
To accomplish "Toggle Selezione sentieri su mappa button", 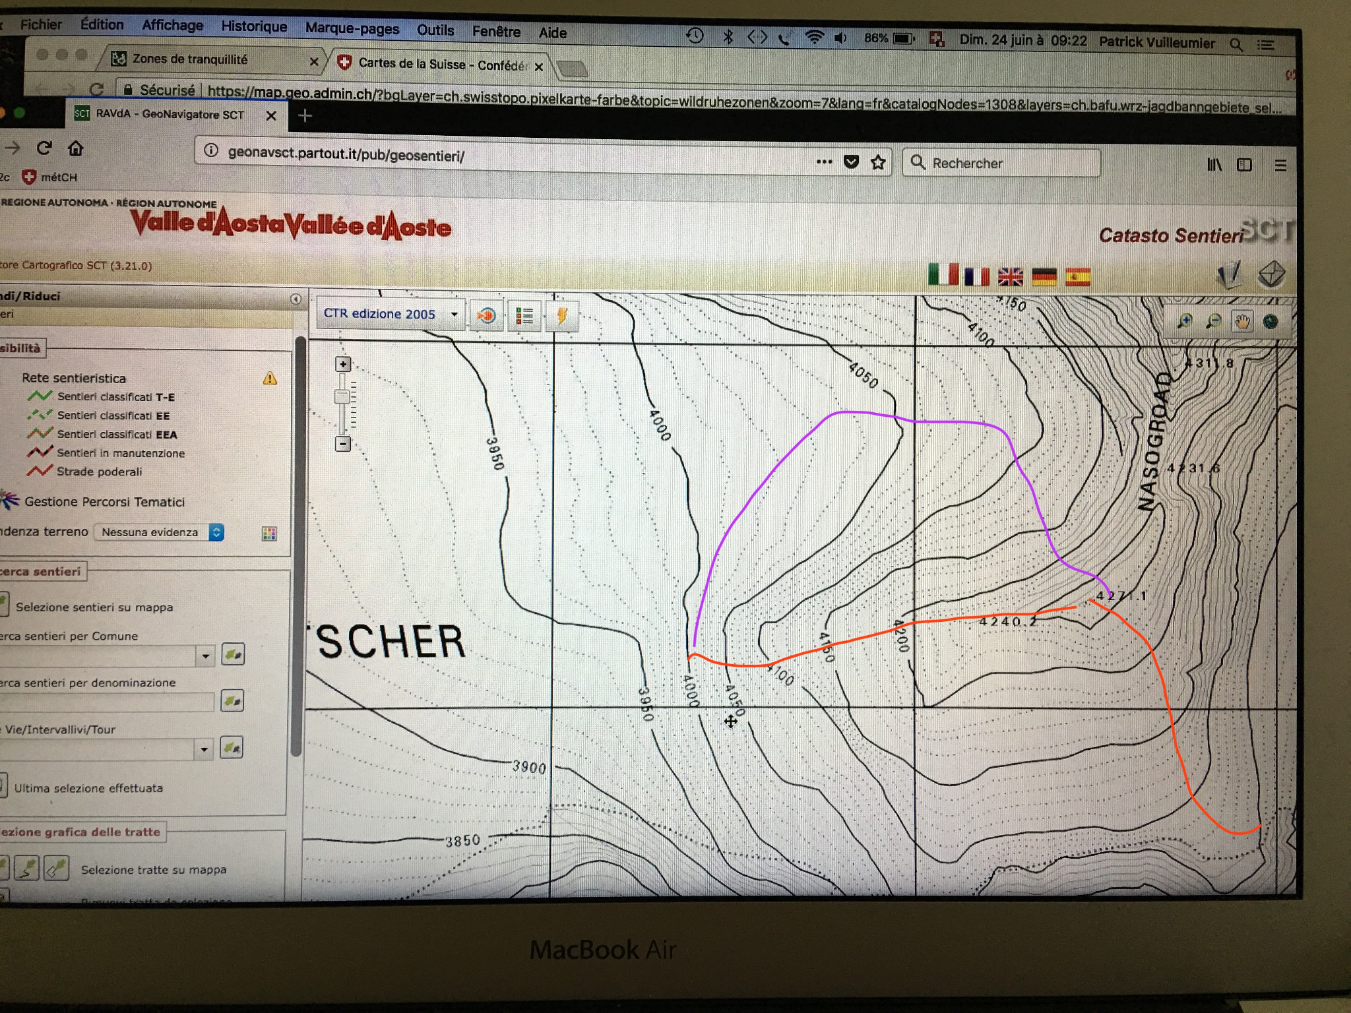I will pos(3,605).
